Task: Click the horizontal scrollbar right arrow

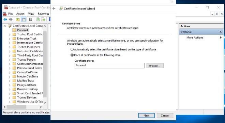Action: pyautogui.click(x=41, y=107)
